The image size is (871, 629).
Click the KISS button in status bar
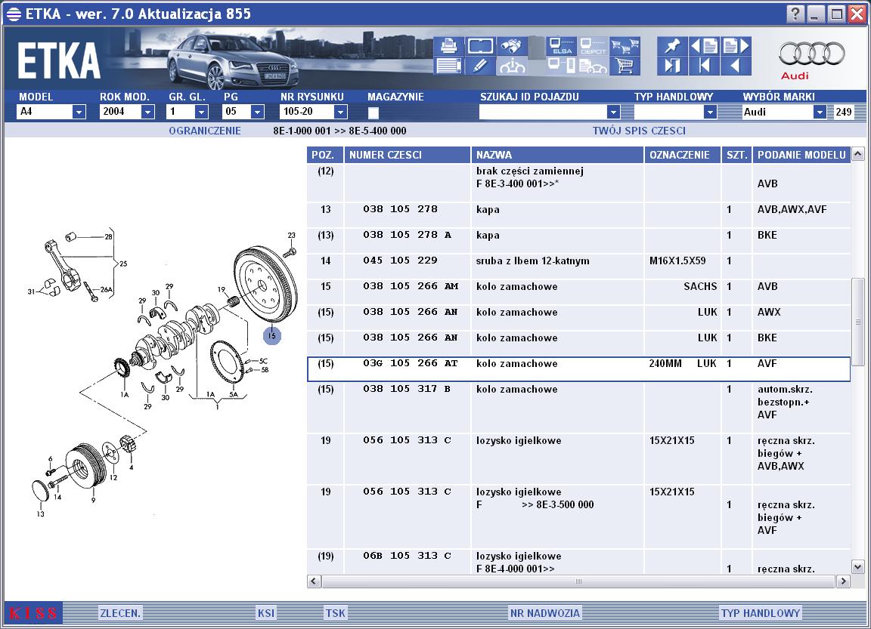pos(33,613)
